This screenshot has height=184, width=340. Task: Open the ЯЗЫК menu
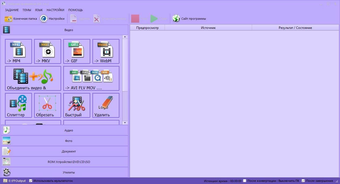tap(39, 10)
